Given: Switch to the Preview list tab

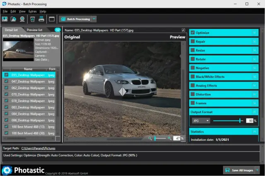Looking at the screenshot, I should click(x=34, y=30).
